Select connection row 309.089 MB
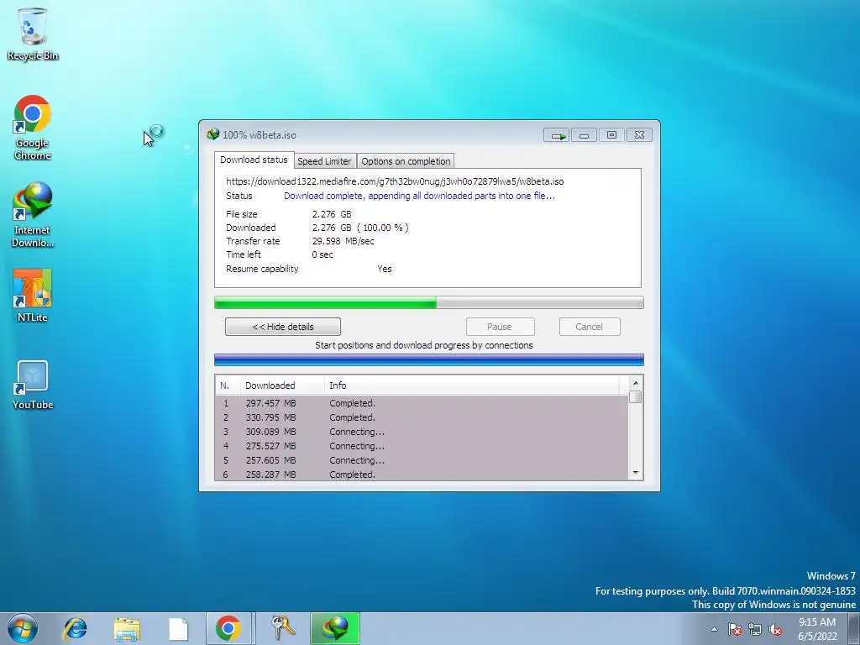The width and height of the screenshot is (860, 645). [x=422, y=432]
